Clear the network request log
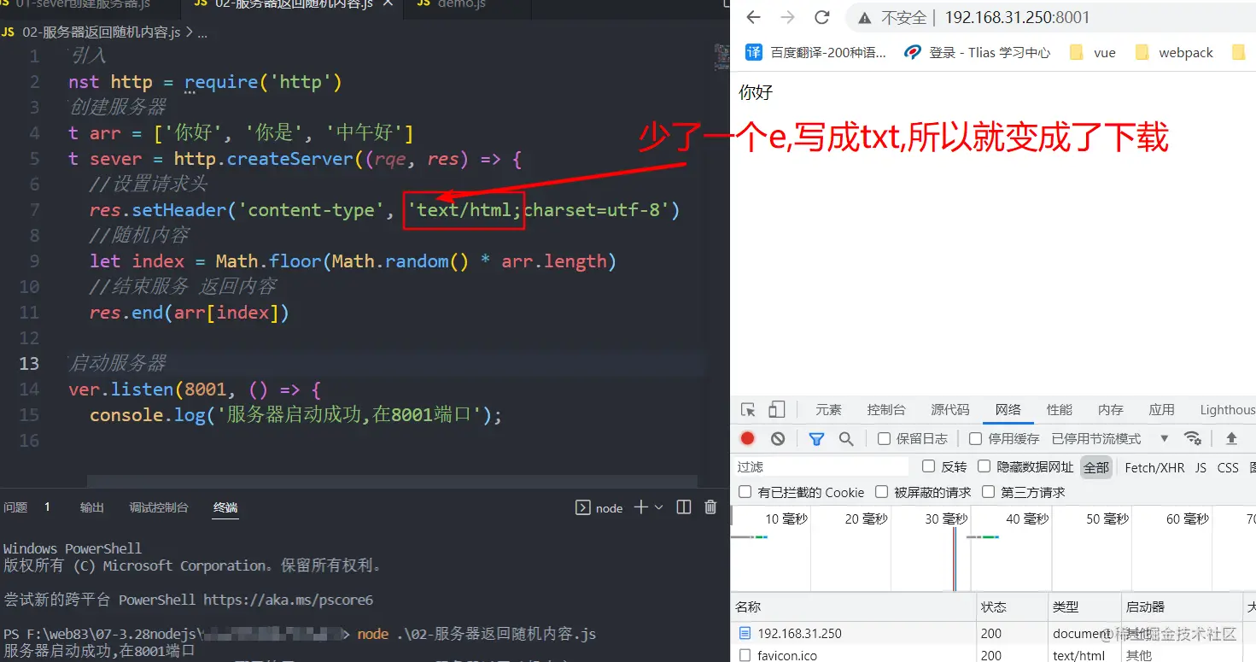This screenshot has width=1256, height=662. pos(775,438)
